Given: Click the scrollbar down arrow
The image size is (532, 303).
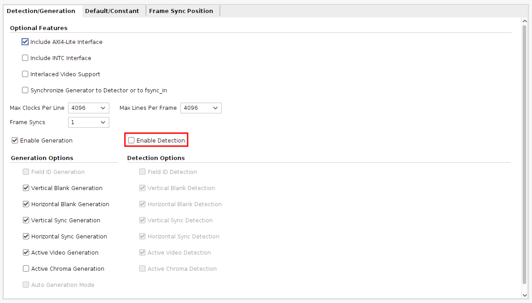Looking at the screenshot, I should click(524, 295).
